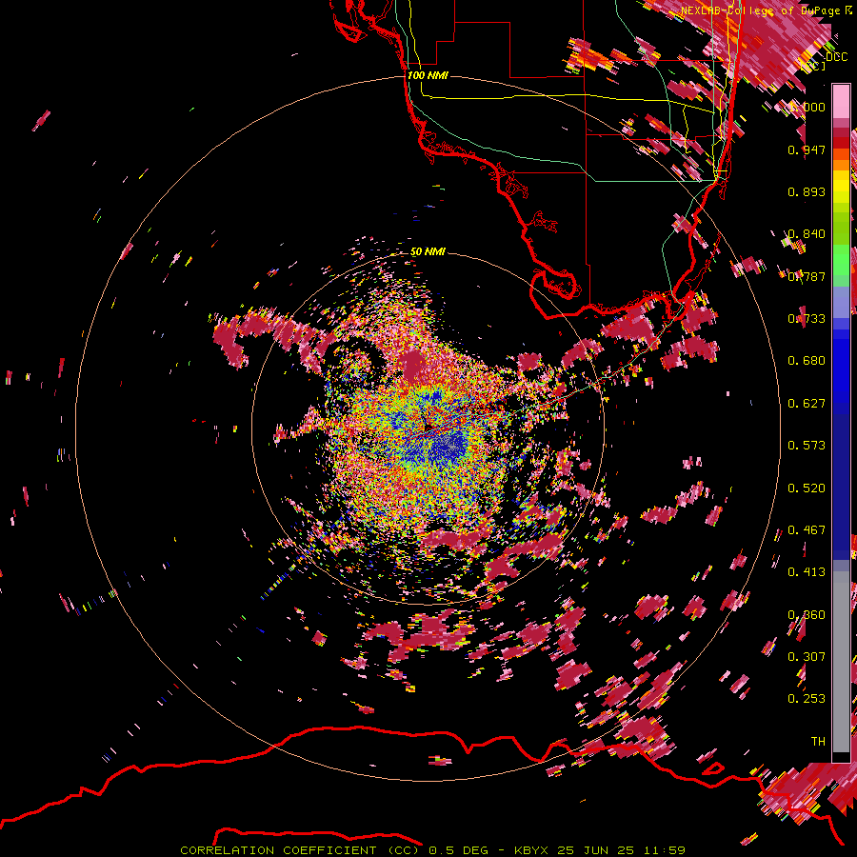Image resolution: width=857 pixels, height=857 pixels.
Task: Select the 0.360 scale value
Action: click(x=807, y=615)
